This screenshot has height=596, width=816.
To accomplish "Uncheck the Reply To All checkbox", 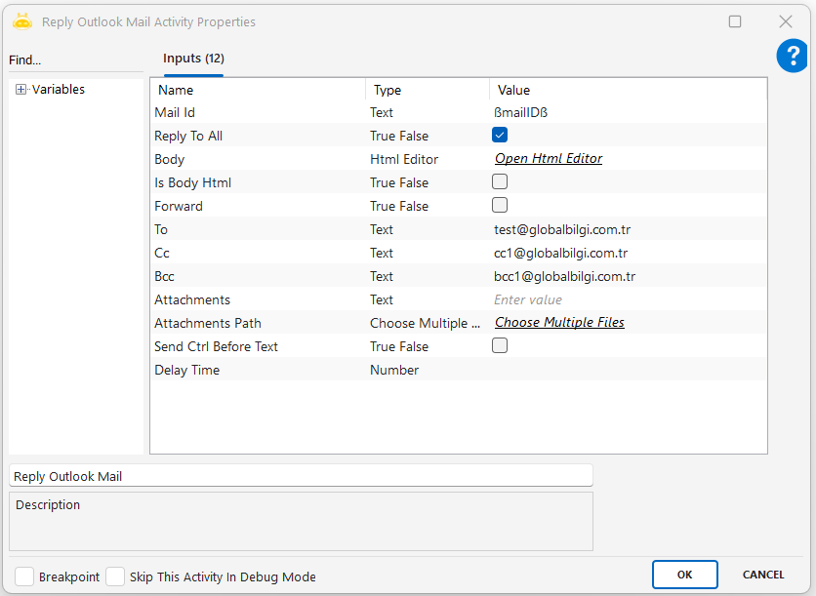I will click(500, 136).
